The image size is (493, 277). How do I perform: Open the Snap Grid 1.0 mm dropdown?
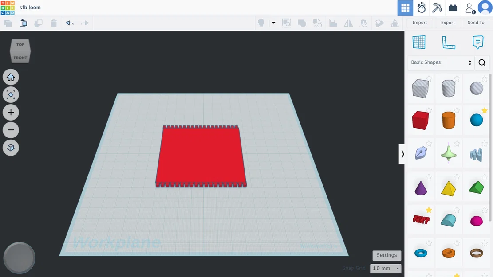pos(386,269)
